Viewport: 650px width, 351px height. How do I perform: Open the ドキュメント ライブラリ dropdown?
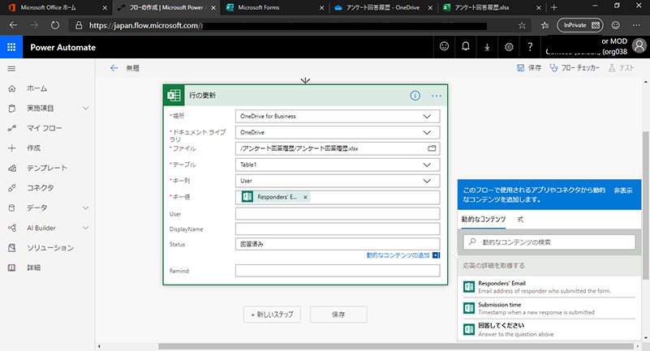(x=338, y=132)
